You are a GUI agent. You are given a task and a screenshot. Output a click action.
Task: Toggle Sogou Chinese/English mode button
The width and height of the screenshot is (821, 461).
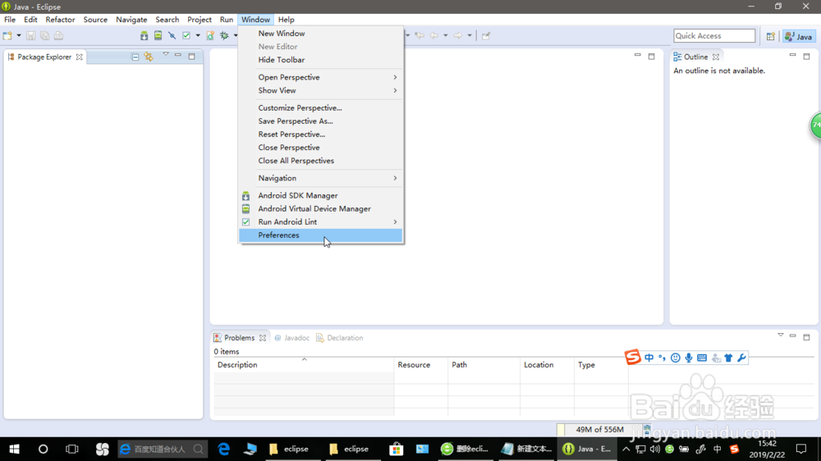coord(649,358)
